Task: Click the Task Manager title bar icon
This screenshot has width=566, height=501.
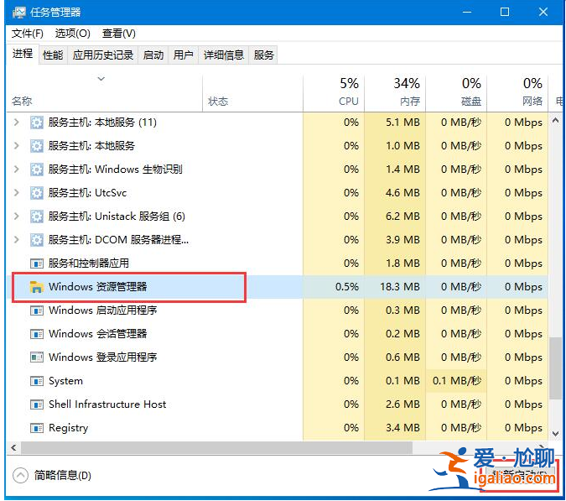Action: (x=18, y=13)
